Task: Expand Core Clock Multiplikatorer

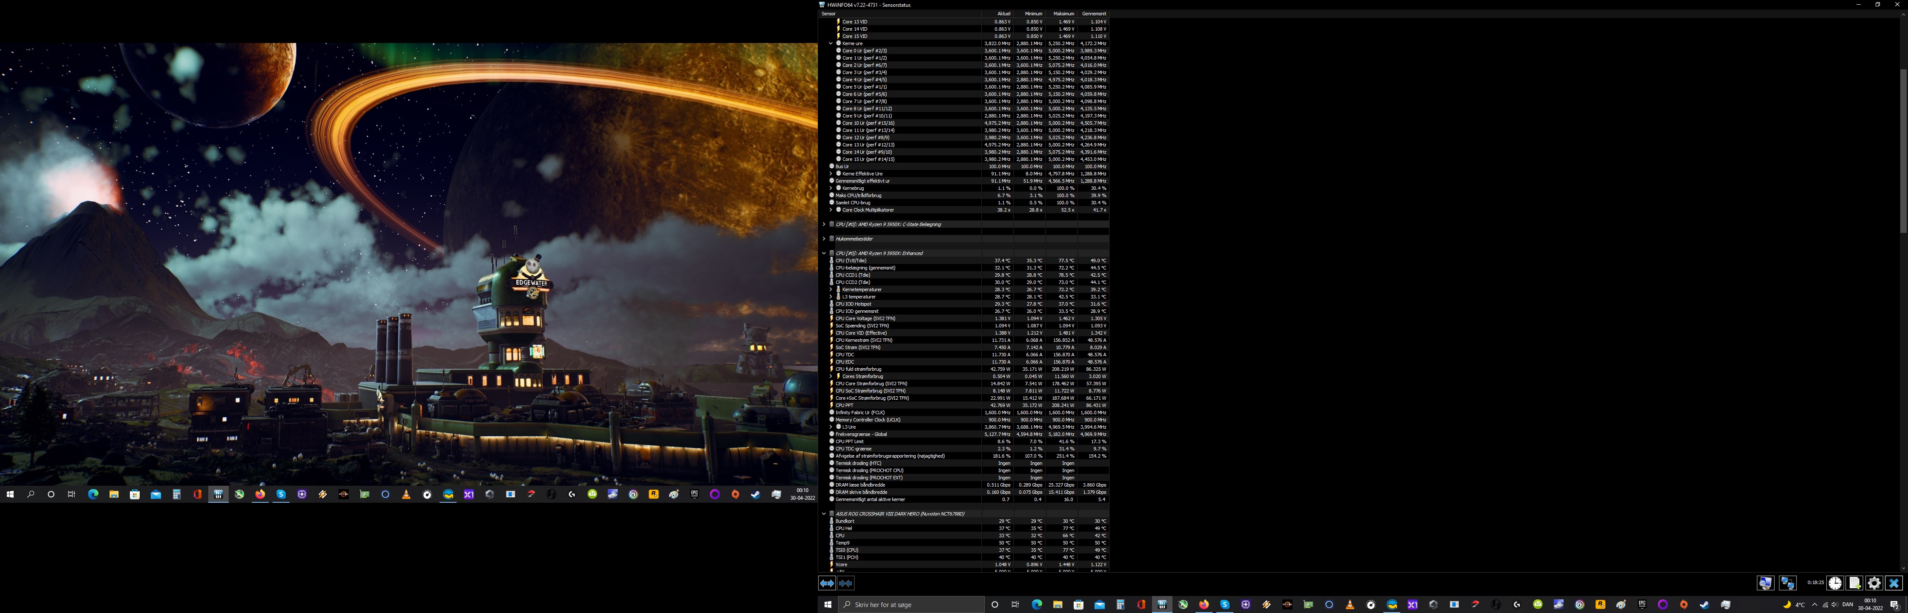Action: click(831, 210)
